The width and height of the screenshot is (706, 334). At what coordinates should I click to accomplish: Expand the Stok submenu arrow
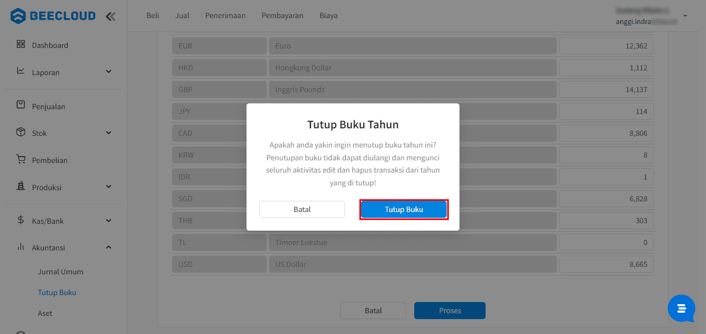coord(109,133)
